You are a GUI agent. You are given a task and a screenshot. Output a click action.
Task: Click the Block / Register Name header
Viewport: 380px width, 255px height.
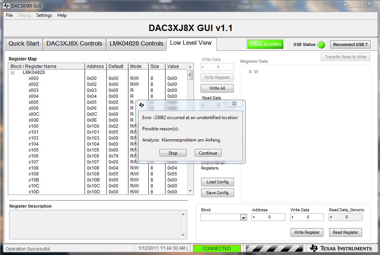coord(46,66)
